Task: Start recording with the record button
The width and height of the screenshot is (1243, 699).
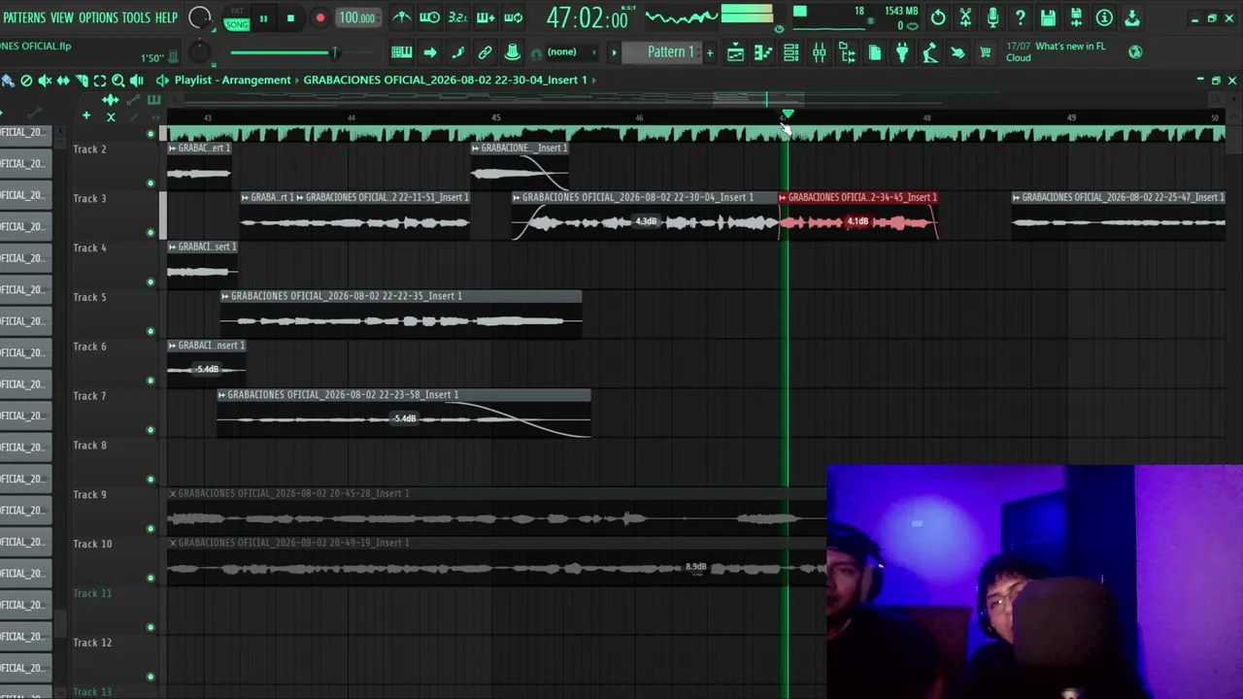Action: (319, 18)
